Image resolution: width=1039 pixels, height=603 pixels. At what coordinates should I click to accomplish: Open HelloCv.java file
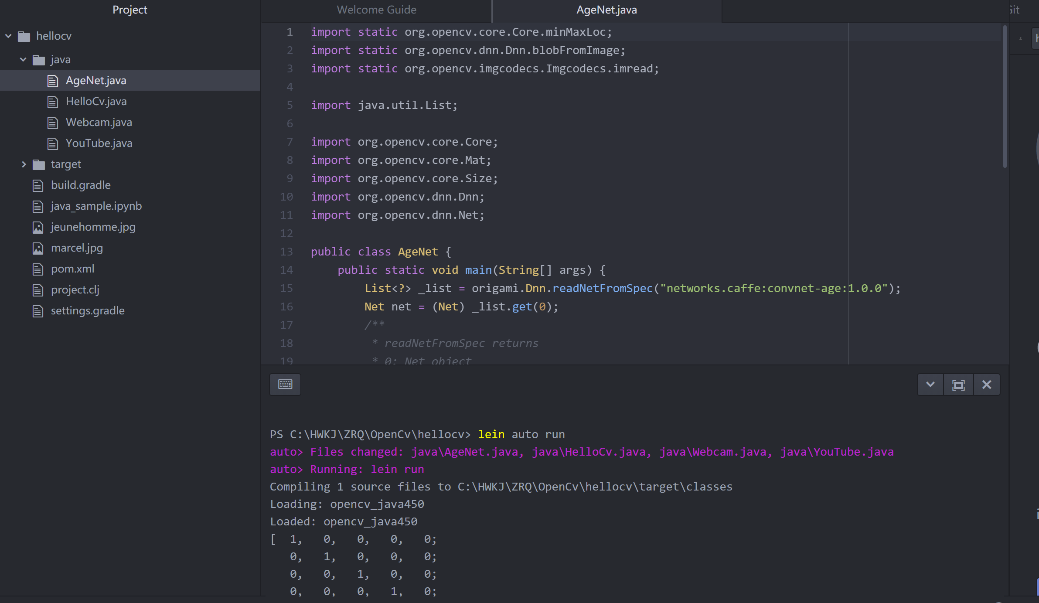(96, 101)
